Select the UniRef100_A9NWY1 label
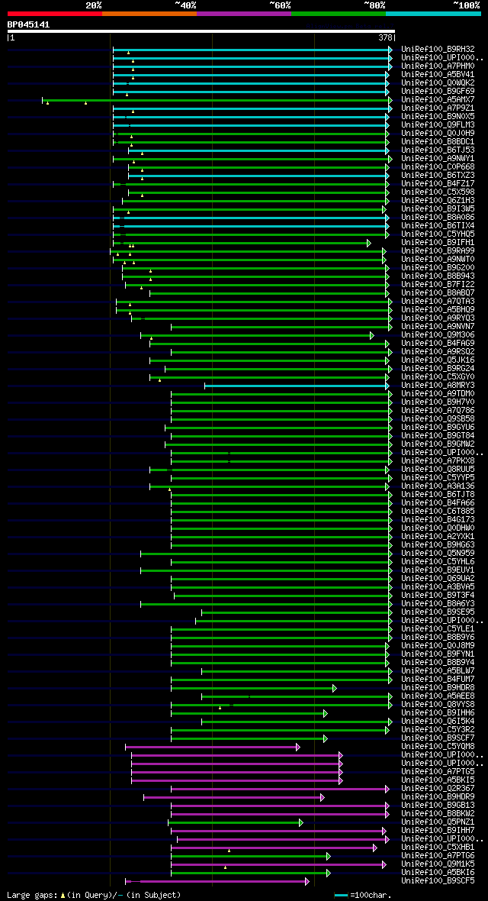The image size is (488, 901). pyautogui.click(x=438, y=159)
